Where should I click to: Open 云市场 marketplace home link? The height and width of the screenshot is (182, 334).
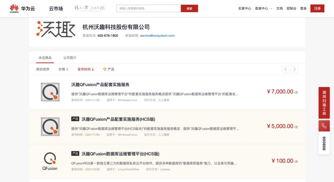pyautogui.click(x=56, y=9)
